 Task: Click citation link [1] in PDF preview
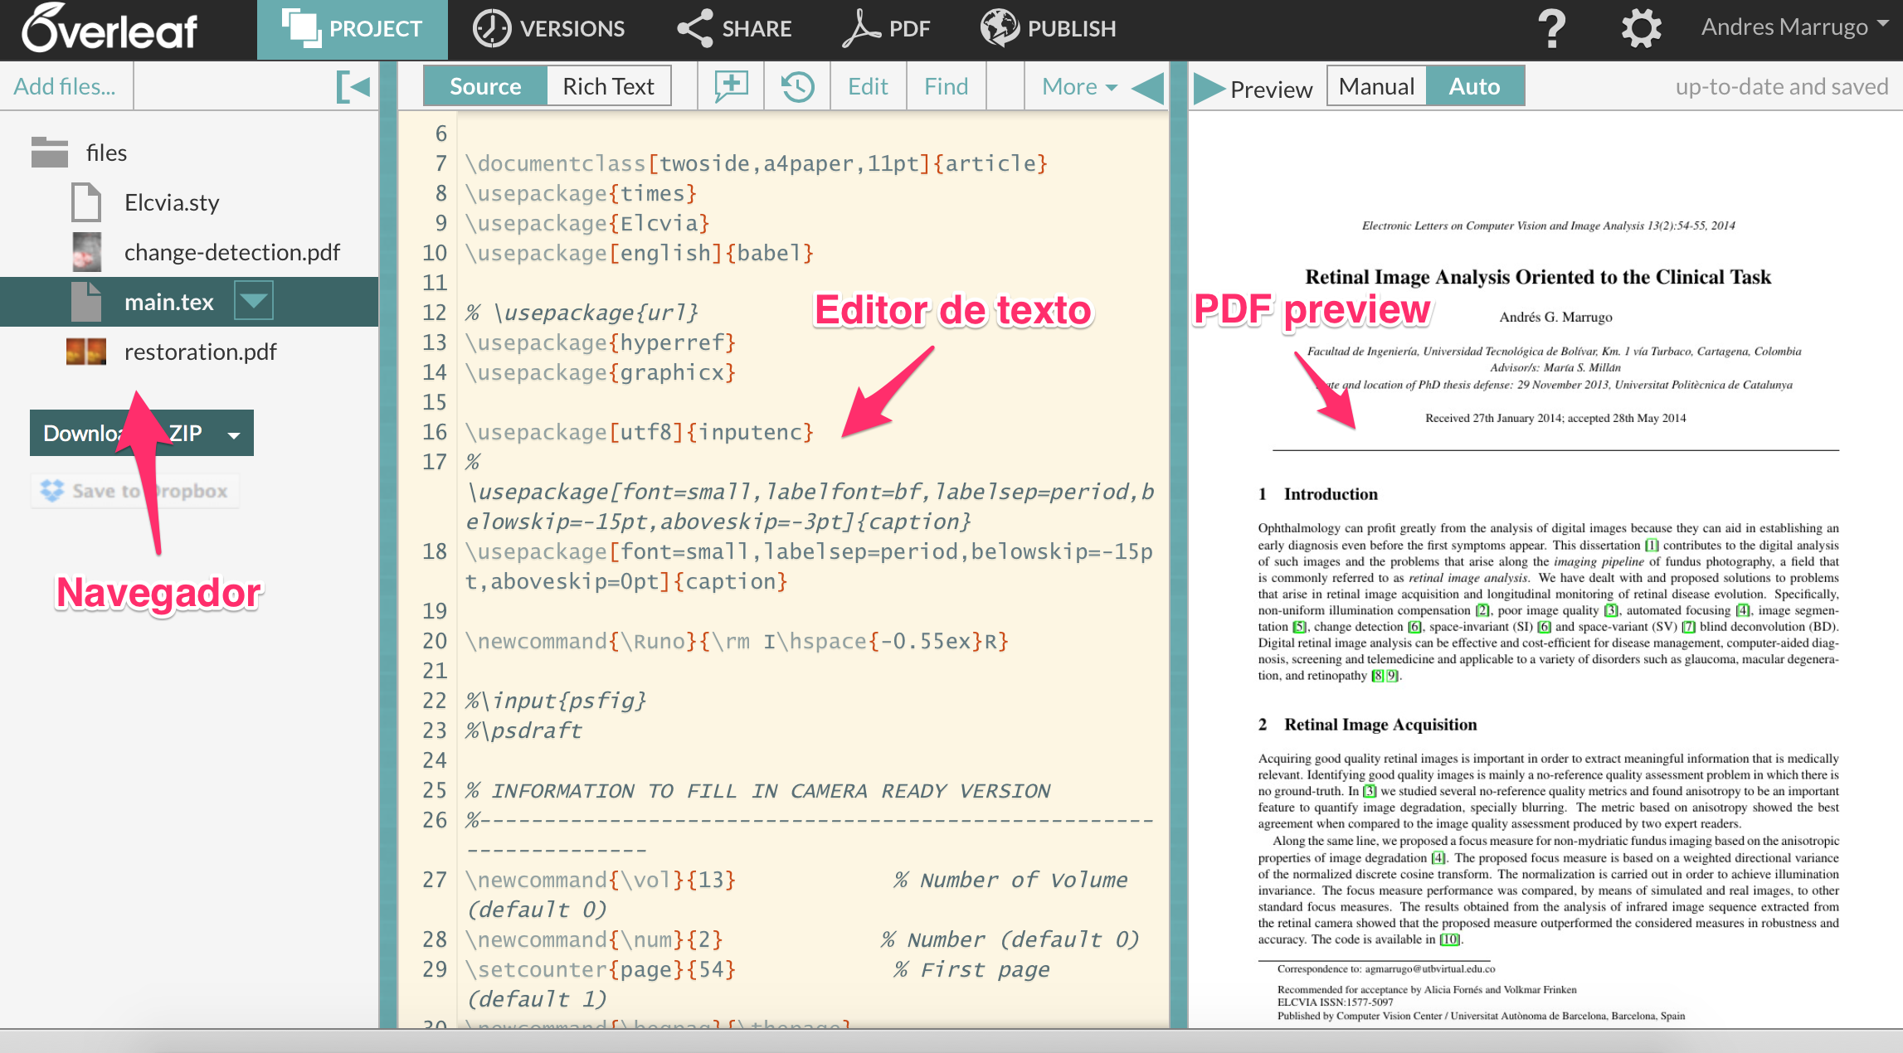tap(1652, 545)
